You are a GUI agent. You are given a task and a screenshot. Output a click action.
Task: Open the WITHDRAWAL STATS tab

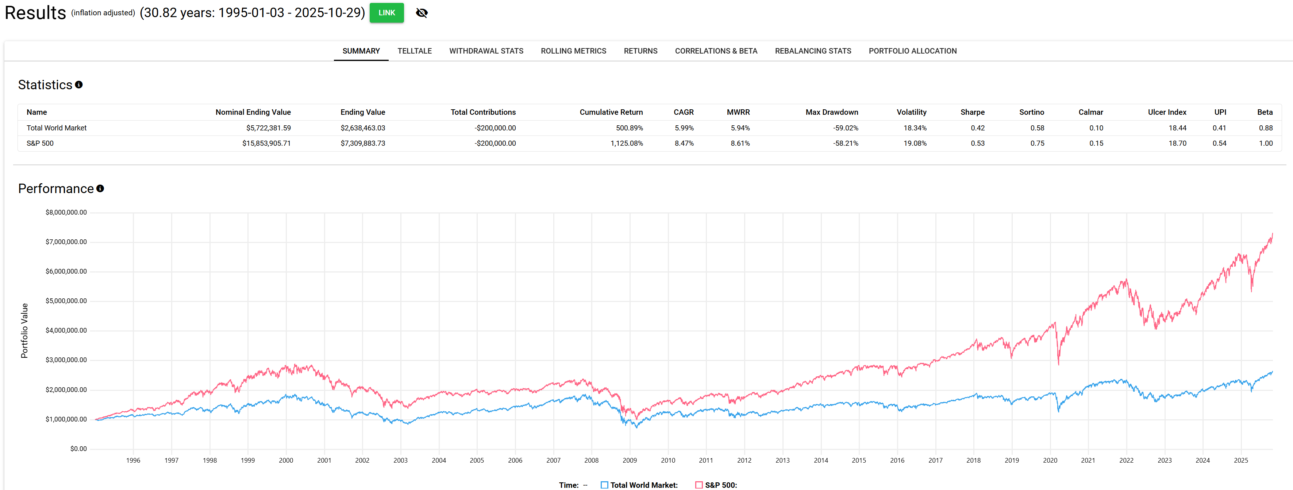(486, 51)
